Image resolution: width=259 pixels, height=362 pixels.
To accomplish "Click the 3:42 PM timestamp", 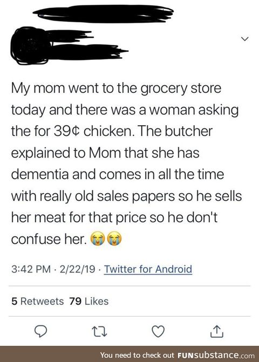I will (x=31, y=269).
